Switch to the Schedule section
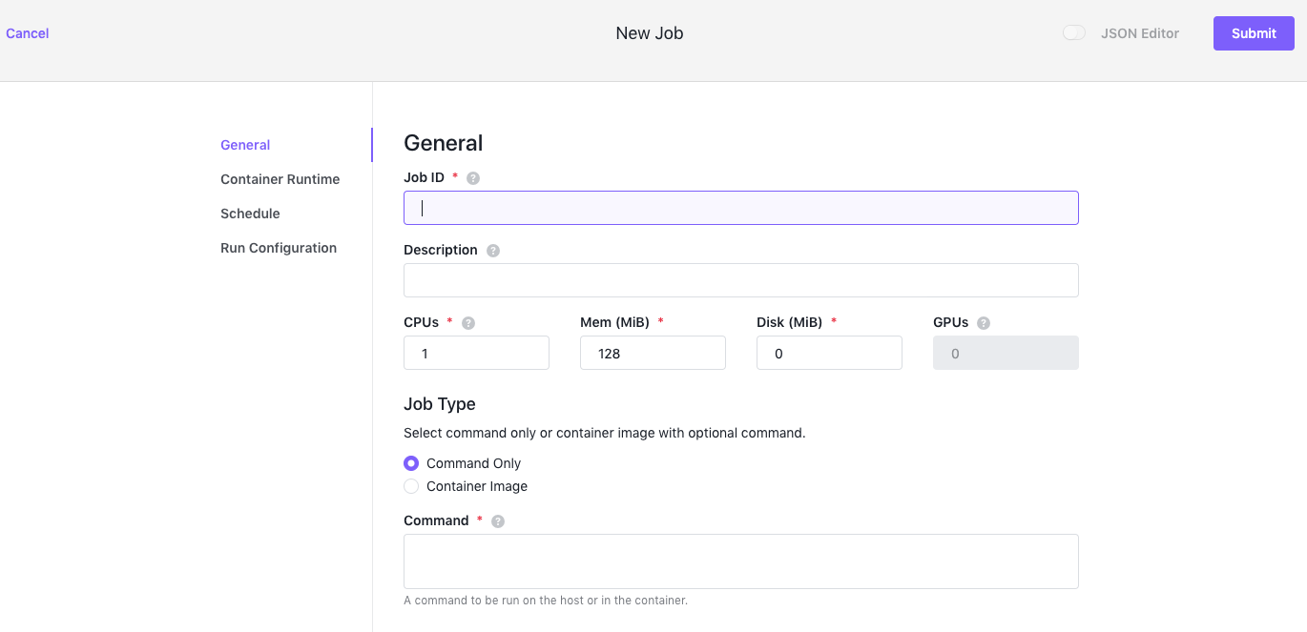This screenshot has width=1307, height=632. (250, 214)
